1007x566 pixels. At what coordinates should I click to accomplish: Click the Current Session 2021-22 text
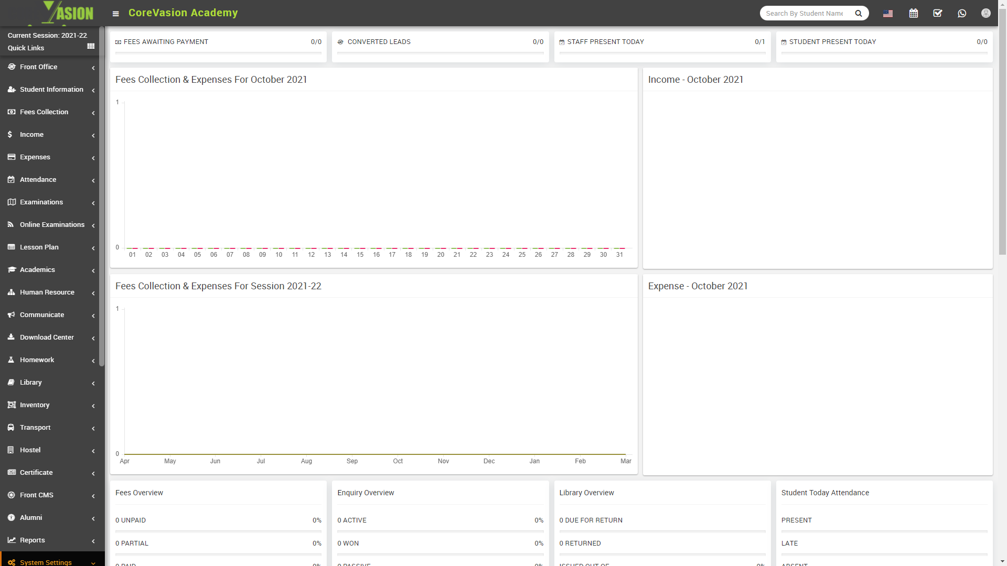coord(47,35)
